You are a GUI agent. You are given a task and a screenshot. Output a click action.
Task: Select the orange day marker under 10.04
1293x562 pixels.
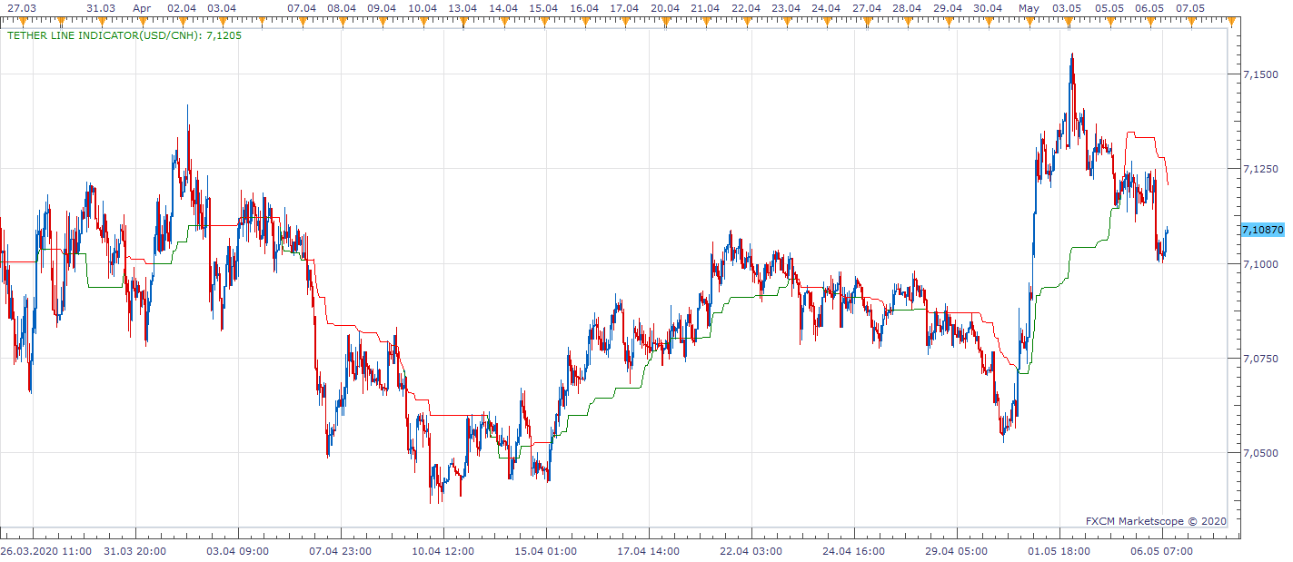click(423, 21)
